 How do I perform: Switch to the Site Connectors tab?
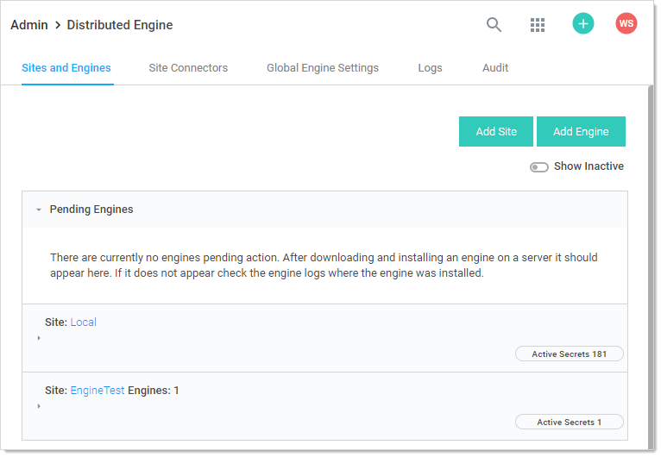[x=188, y=68]
